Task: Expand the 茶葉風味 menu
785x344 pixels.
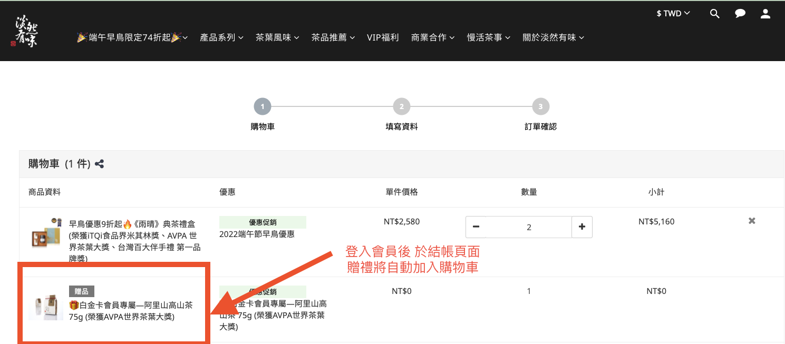Action: coord(277,37)
